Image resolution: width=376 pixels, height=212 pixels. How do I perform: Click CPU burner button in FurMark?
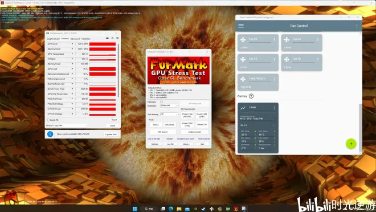coord(163,132)
